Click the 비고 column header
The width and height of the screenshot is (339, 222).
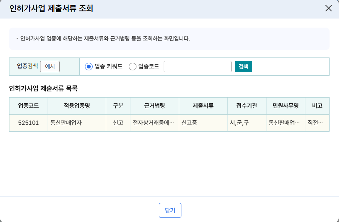[x=317, y=106]
